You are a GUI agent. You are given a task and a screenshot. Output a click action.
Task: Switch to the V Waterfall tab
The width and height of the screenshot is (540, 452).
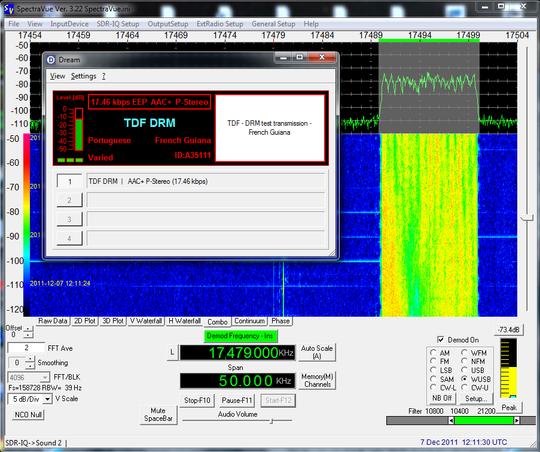[x=145, y=321]
